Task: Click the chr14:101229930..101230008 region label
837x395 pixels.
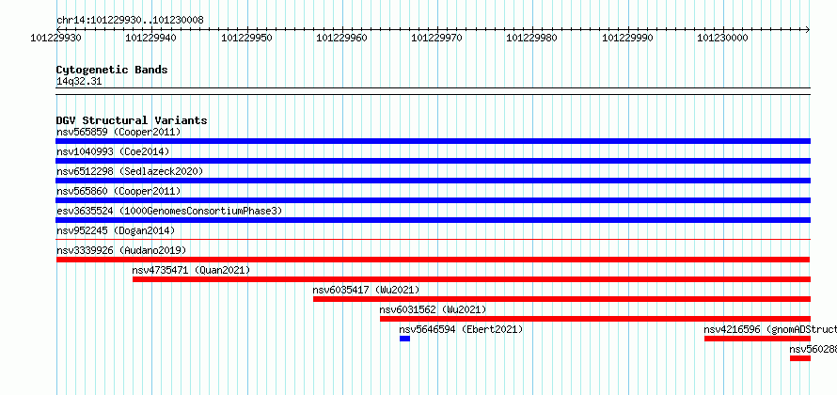Action: [x=130, y=20]
